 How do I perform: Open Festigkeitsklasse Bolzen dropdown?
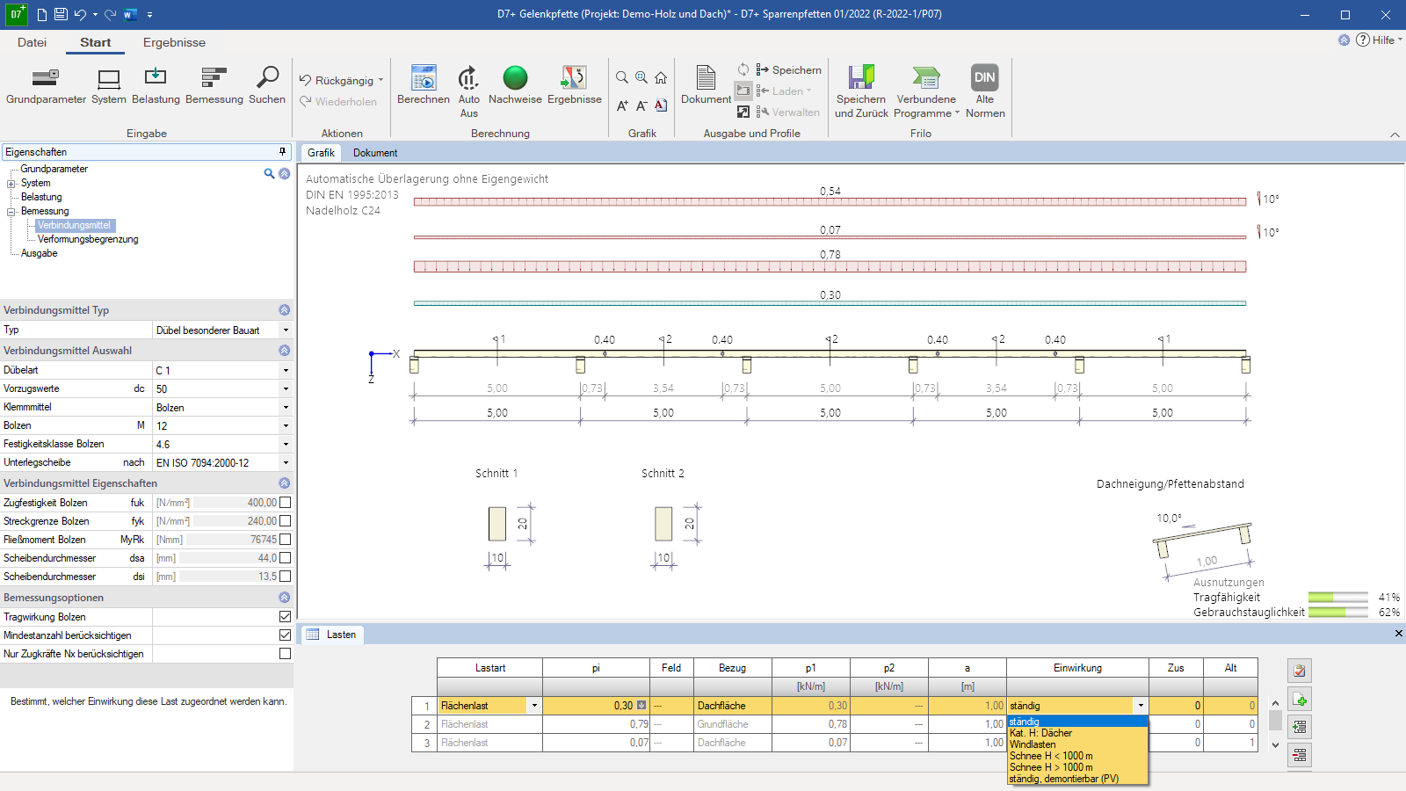[286, 445]
